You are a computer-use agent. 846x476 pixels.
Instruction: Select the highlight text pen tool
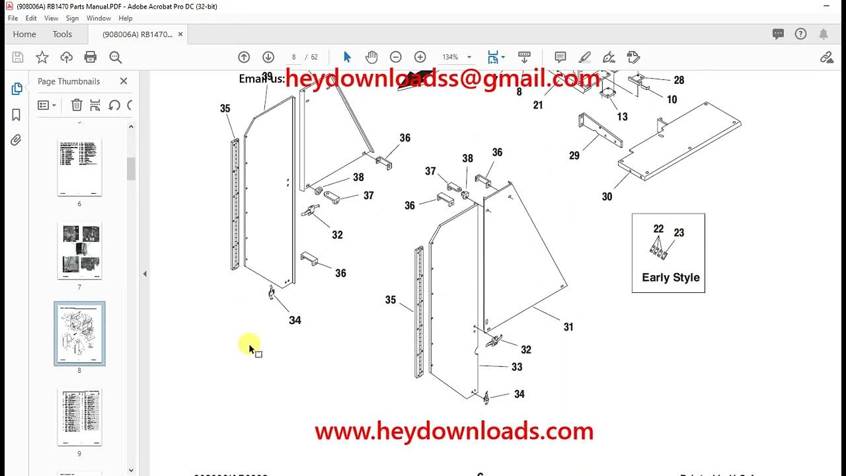tap(585, 58)
